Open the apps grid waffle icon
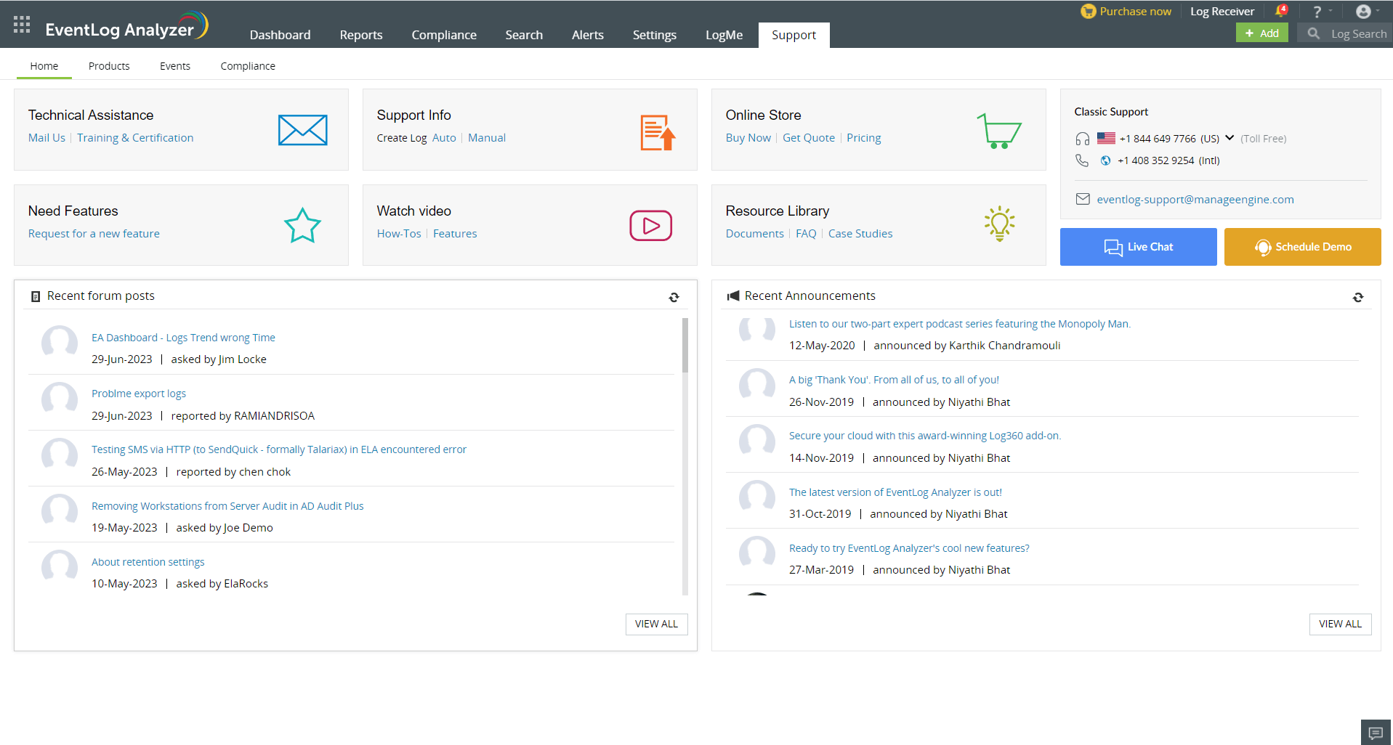The width and height of the screenshot is (1393, 745). [21, 24]
